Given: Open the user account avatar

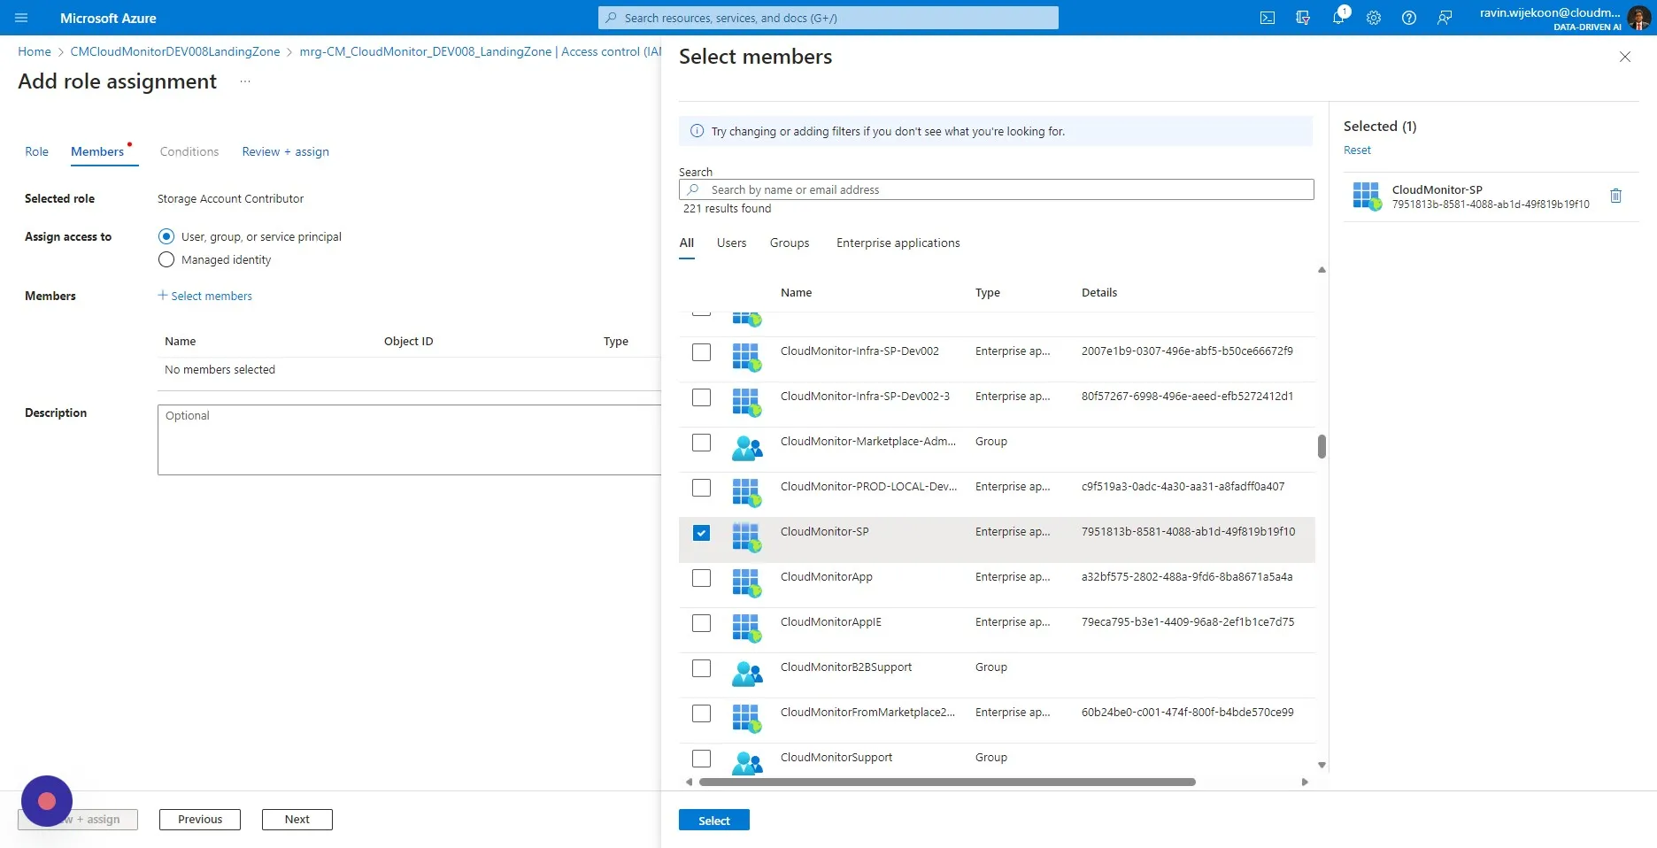Looking at the screenshot, I should tap(1638, 18).
